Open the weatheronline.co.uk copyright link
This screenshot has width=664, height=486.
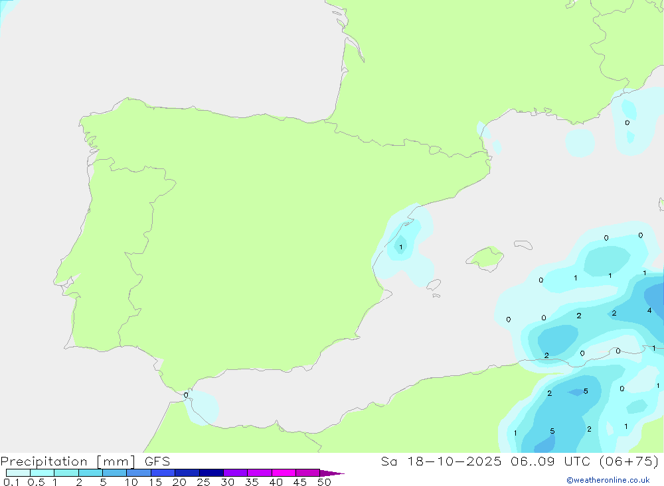(608, 480)
